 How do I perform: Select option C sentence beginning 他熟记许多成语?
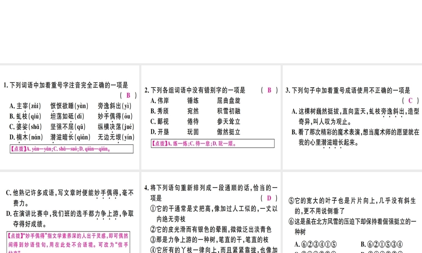[x=70, y=198]
